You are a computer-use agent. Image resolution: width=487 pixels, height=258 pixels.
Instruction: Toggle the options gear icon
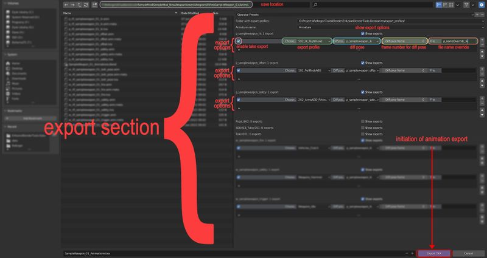pos(482,5)
